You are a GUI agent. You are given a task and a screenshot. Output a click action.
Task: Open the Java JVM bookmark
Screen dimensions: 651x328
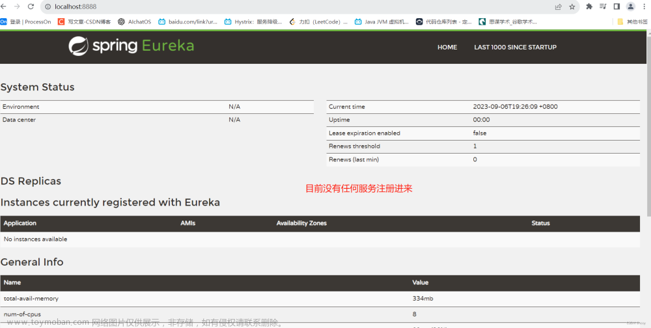coord(381,21)
